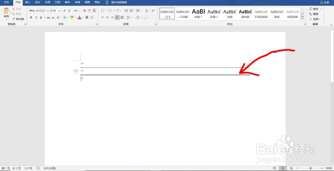Screen dimensions: 334x171
Task: Expand borders dropdown arrow
Action: point(149,17)
